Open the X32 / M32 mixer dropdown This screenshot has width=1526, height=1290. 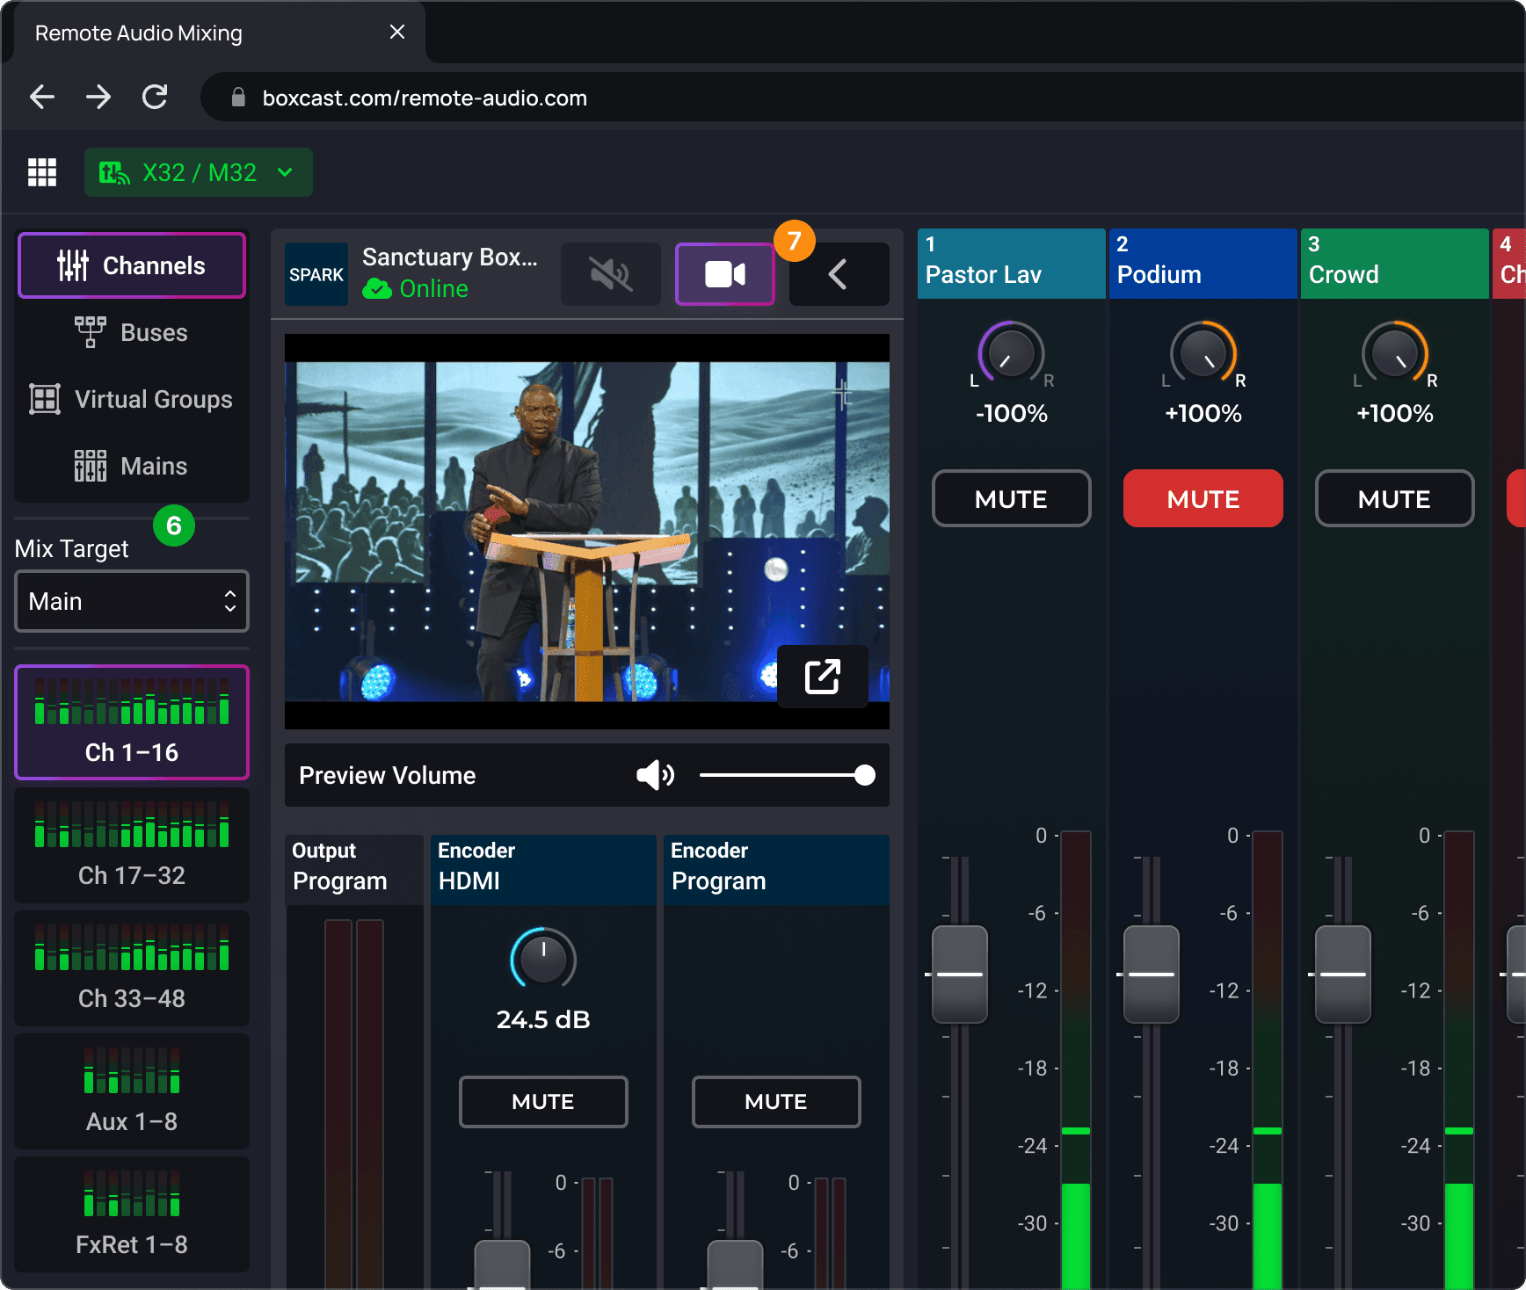pos(199,172)
